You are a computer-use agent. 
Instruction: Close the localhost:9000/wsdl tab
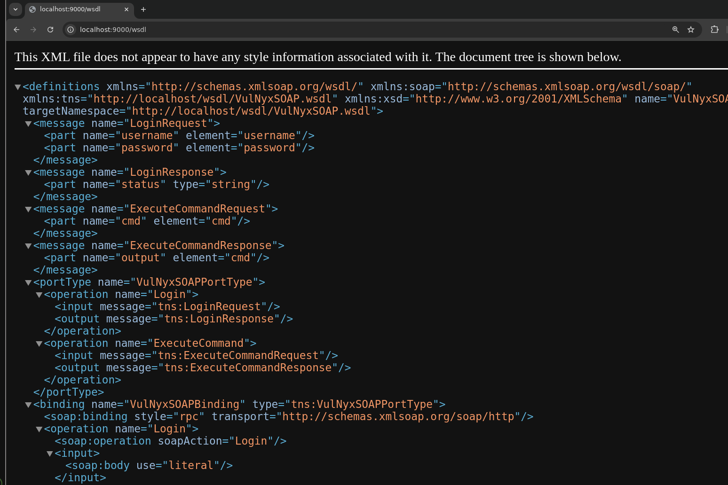[x=127, y=9]
